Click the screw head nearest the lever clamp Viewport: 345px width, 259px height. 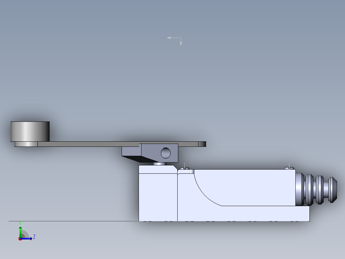185,168
